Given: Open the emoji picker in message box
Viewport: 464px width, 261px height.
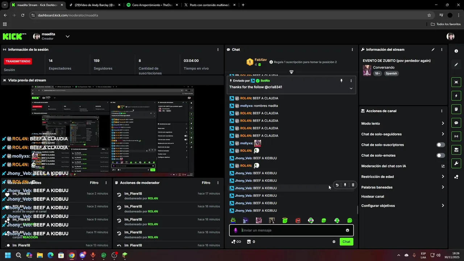Looking at the screenshot, I should [x=347, y=230].
